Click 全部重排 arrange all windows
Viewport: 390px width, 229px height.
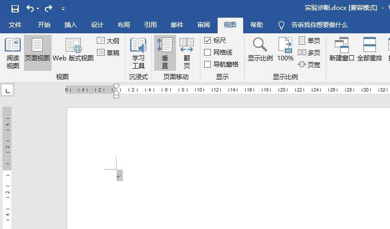[x=370, y=49]
